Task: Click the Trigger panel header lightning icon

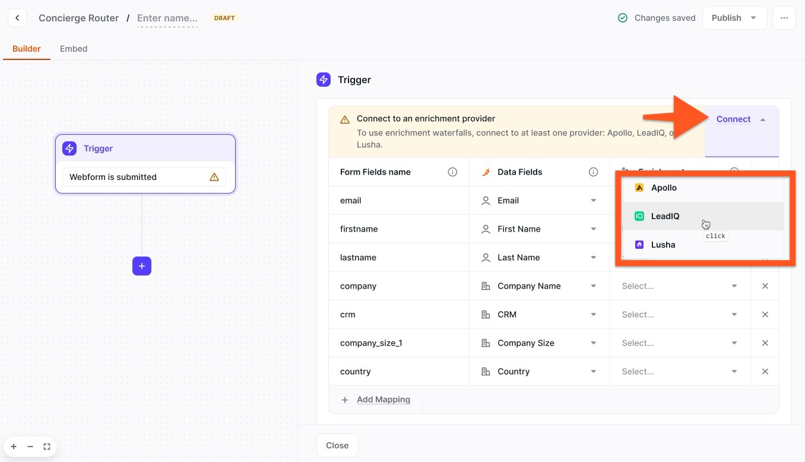Action: tap(324, 80)
